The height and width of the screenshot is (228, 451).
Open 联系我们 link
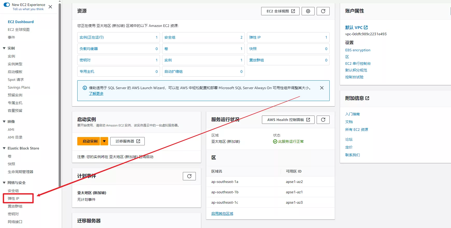coord(352,155)
